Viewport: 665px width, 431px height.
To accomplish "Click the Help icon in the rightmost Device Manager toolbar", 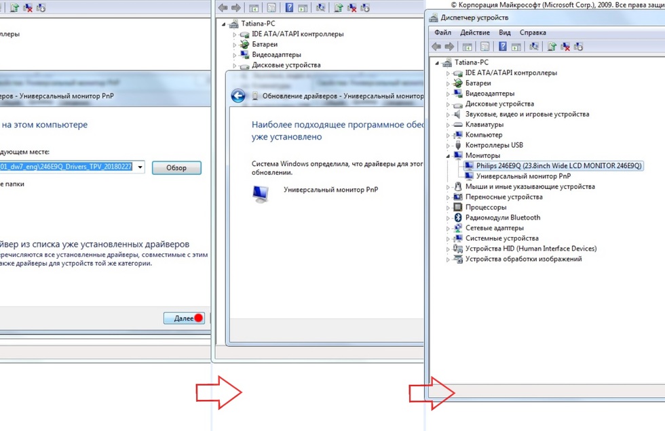I will point(502,47).
